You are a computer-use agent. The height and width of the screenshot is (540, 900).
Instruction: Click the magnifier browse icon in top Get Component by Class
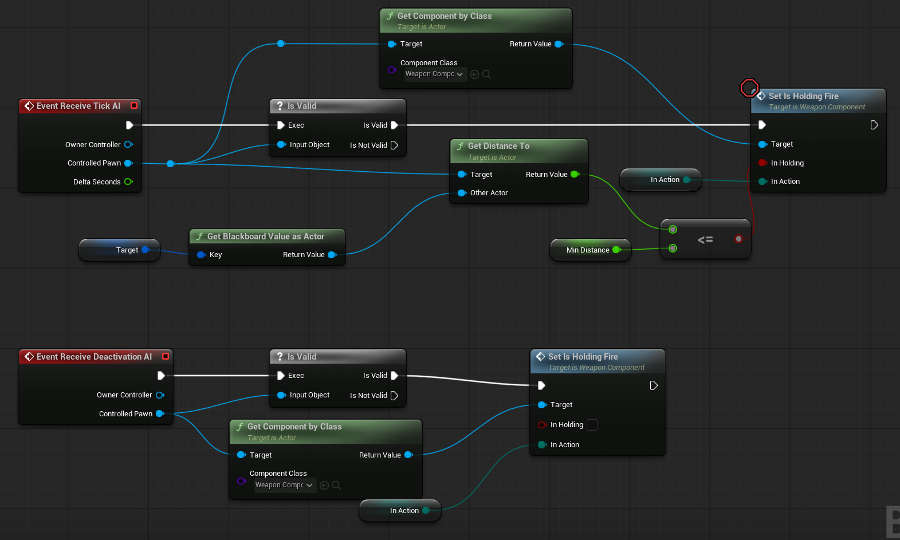pos(486,74)
